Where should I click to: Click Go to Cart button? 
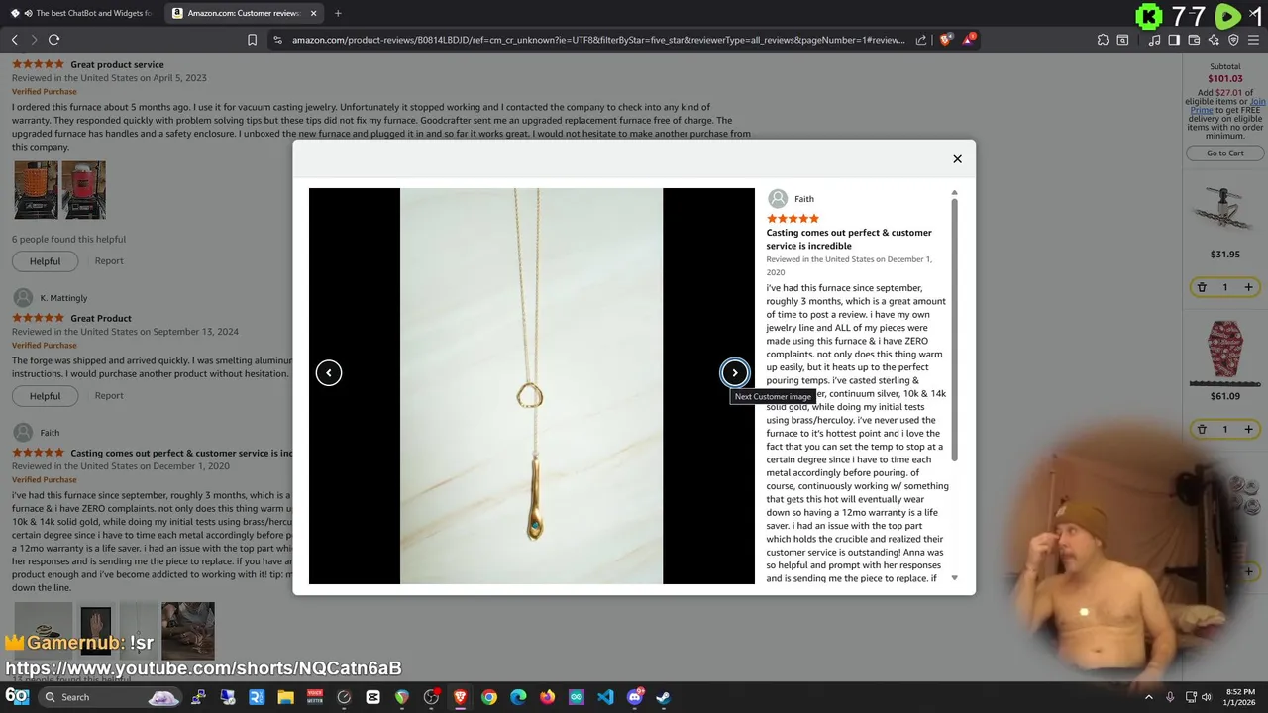(x=1224, y=153)
